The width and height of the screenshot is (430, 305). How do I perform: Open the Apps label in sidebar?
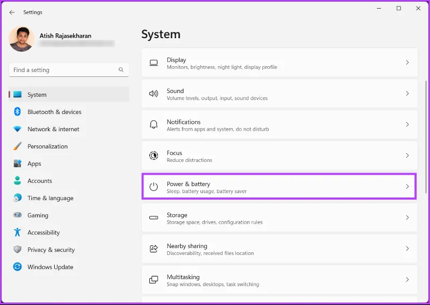click(34, 164)
